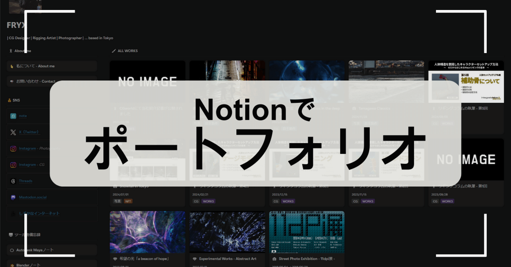Click the X (Twitter) logo in sidebar
This screenshot has height=267, width=511.
click(x=13, y=132)
